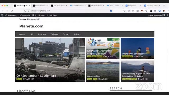The width and height of the screenshot is (169, 95).
Task: Open the megaphone extension icon
Action: tap(164, 11)
